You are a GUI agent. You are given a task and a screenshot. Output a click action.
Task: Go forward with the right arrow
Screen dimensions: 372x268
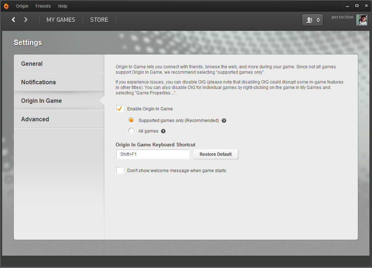pos(26,20)
